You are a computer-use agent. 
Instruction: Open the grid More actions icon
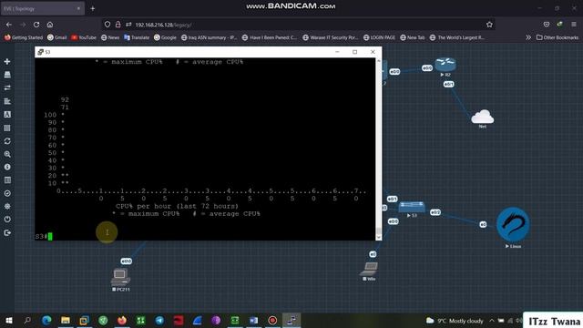pos(7,128)
